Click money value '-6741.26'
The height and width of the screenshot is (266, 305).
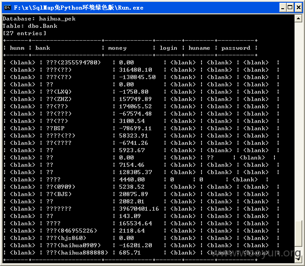[134, 143]
